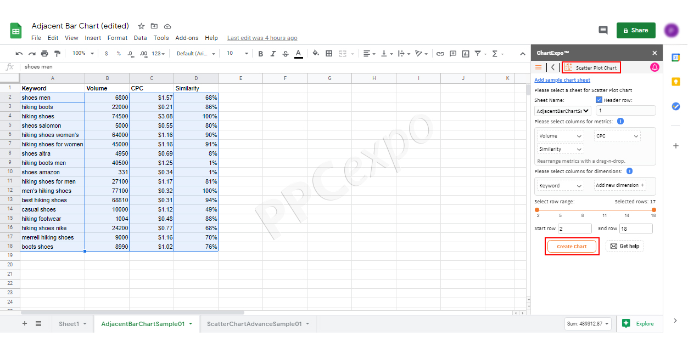The height and width of the screenshot is (354, 688).
Task: Click the insert comment icon
Action: point(453,54)
